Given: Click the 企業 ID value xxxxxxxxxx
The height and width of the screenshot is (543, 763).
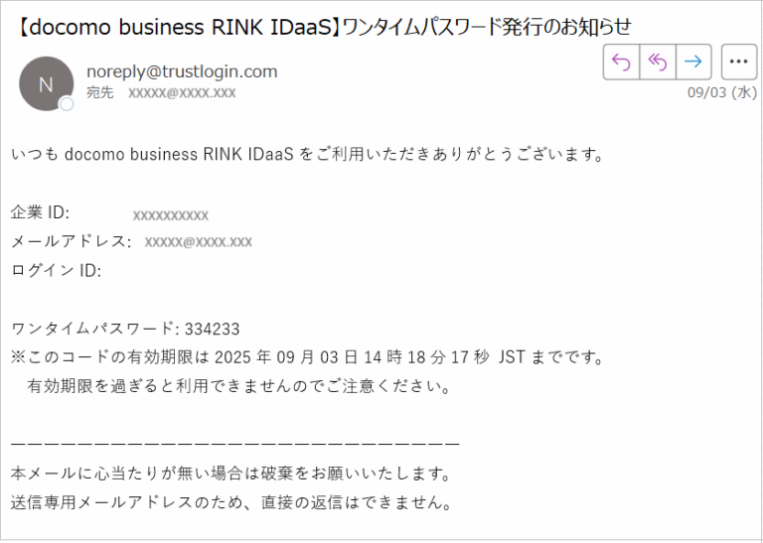Looking at the screenshot, I should pos(171,215).
